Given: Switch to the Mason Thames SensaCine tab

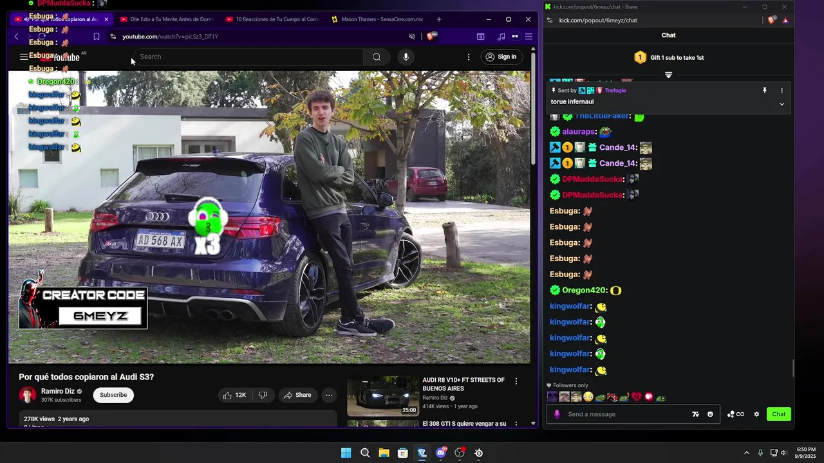Looking at the screenshot, I should [x=379, y=19].
